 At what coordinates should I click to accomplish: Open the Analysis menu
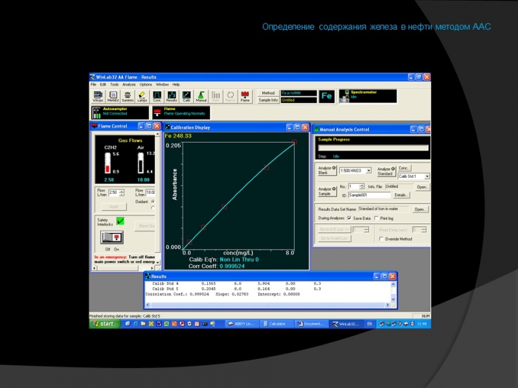click(129, 85)
